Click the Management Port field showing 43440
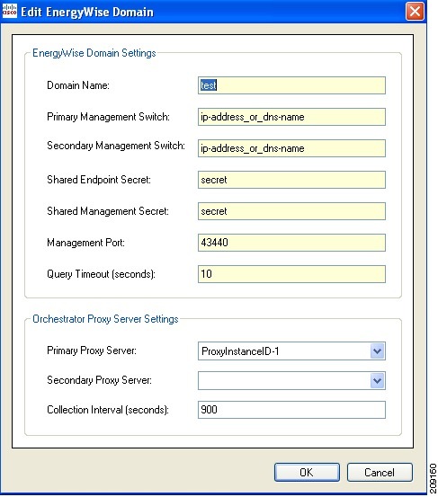 coord(291,243)
